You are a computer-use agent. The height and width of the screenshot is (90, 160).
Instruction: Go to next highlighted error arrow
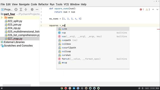pyautogui.click(x=157, y=9)
